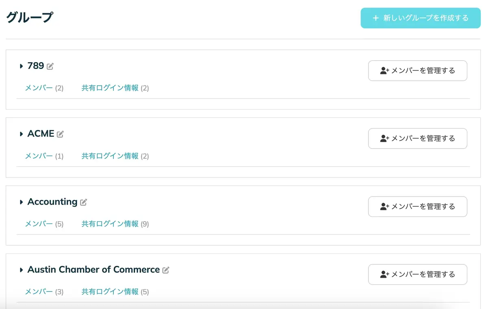This screenshot has height=309, width=488.
Task: Expand Austin Chamber of Commerce group arrow
Action: tap(21, 270)
